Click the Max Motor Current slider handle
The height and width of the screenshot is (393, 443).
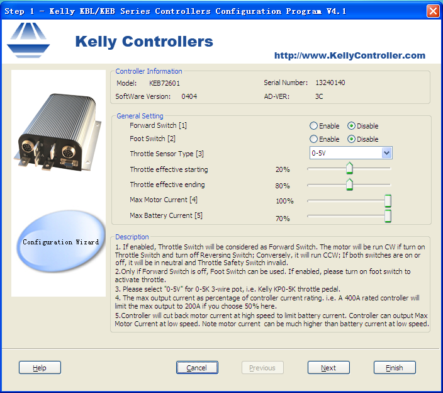(x=388, y=201)
